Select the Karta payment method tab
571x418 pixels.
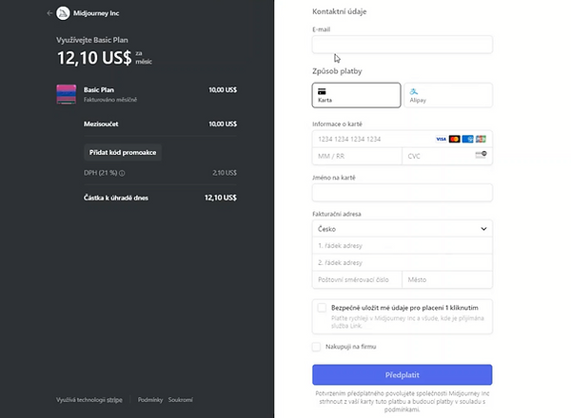tap(356, 95)
